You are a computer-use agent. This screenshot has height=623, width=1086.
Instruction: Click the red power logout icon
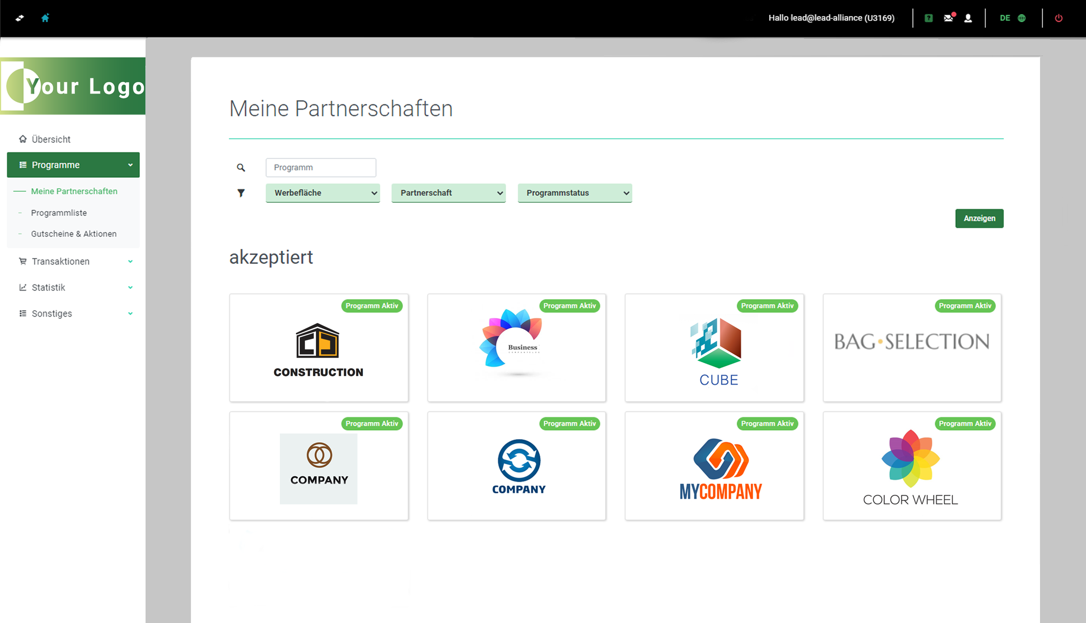[x=1059, y=18]
